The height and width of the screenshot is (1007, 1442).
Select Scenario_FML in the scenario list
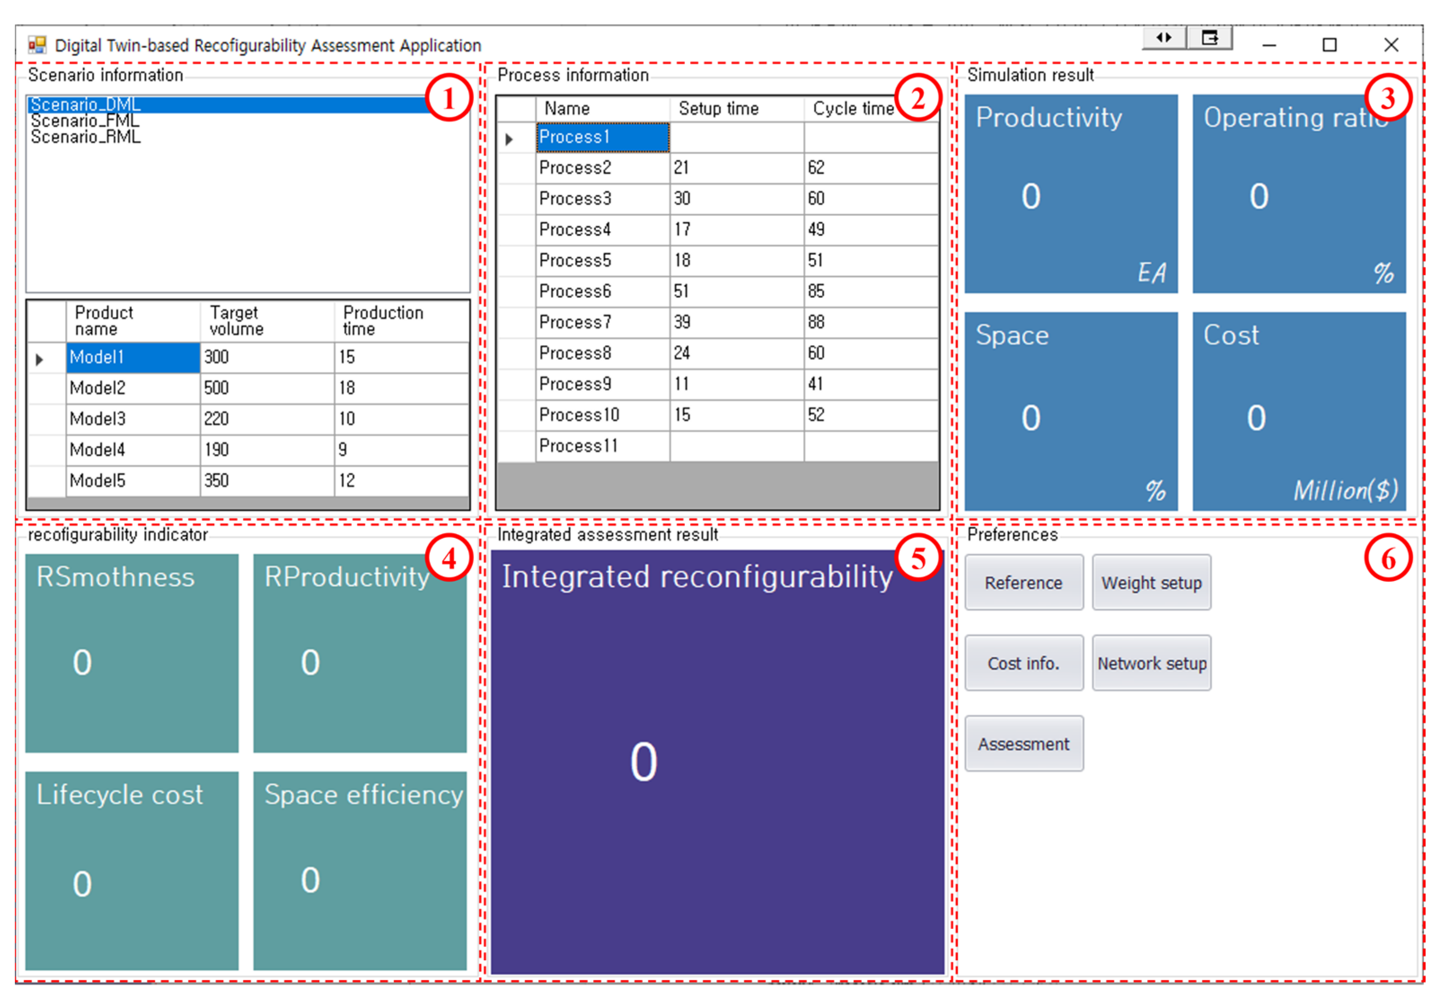tap(85, 121)
